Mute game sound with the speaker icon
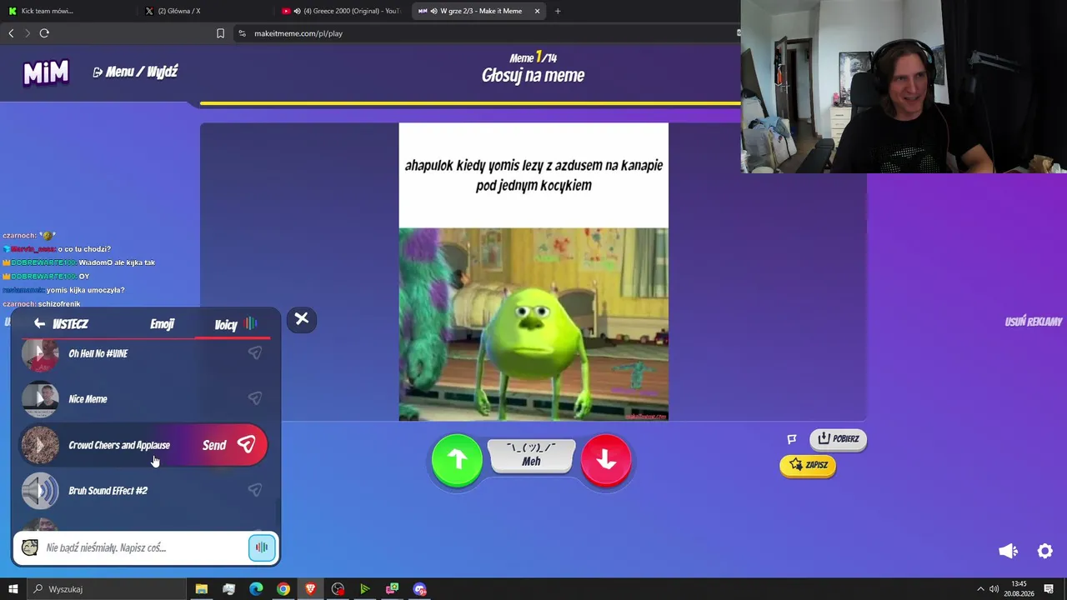This screenshot has width=1067, height=600. [1008, 551]
